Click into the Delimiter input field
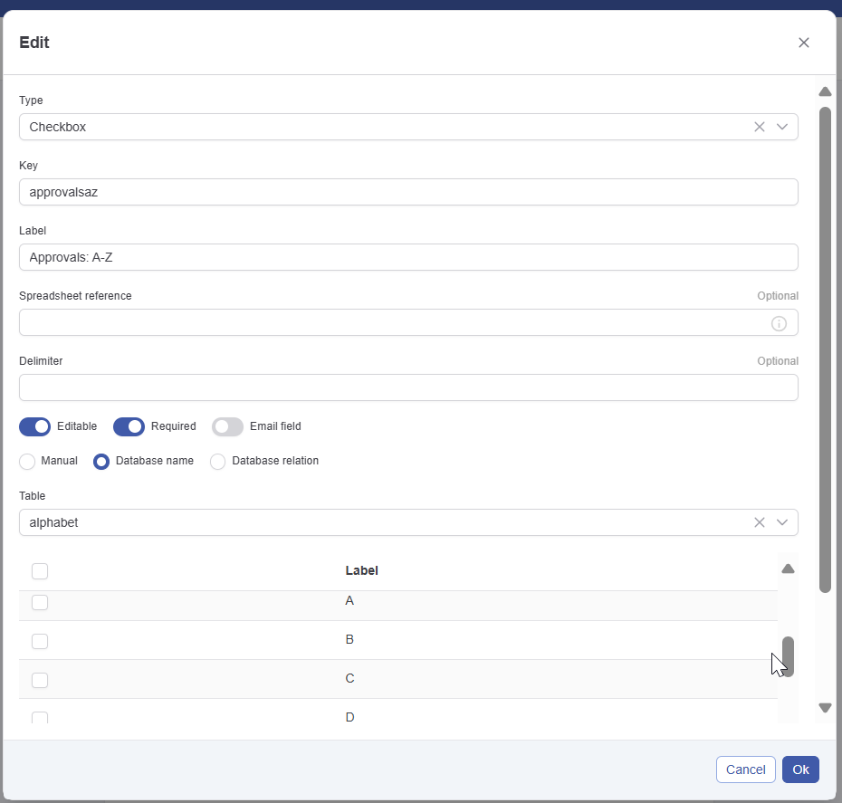 coord(407,387)
